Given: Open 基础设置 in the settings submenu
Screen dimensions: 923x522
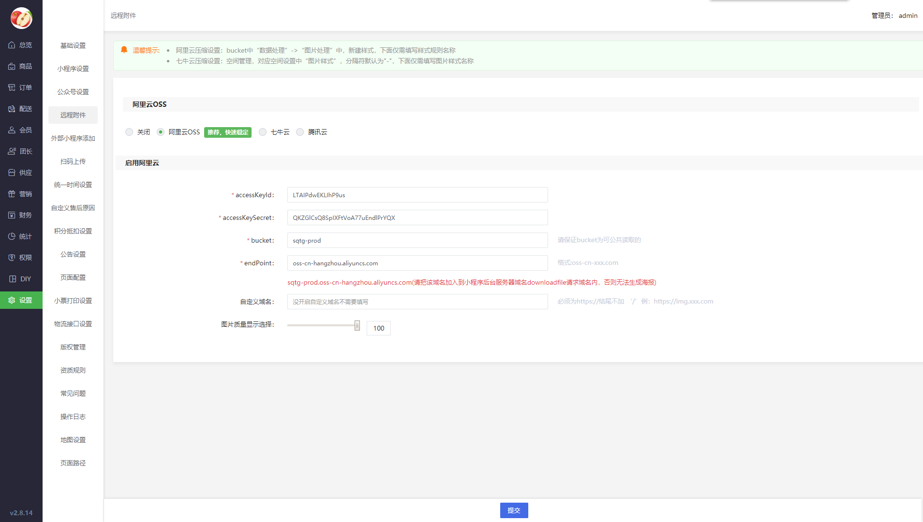Looking at the screenshot, I should 73,45.
